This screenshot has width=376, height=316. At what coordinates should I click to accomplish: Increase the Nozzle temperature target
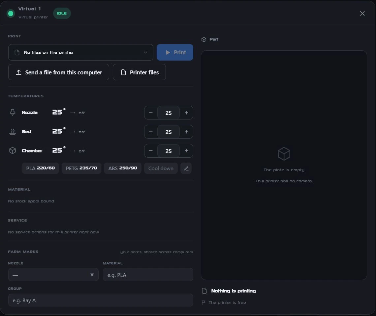point(186,113)
